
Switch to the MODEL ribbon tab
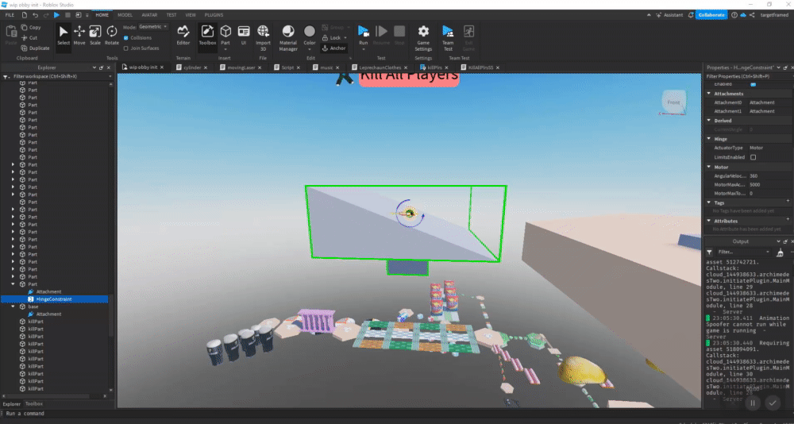pos(125,15)
